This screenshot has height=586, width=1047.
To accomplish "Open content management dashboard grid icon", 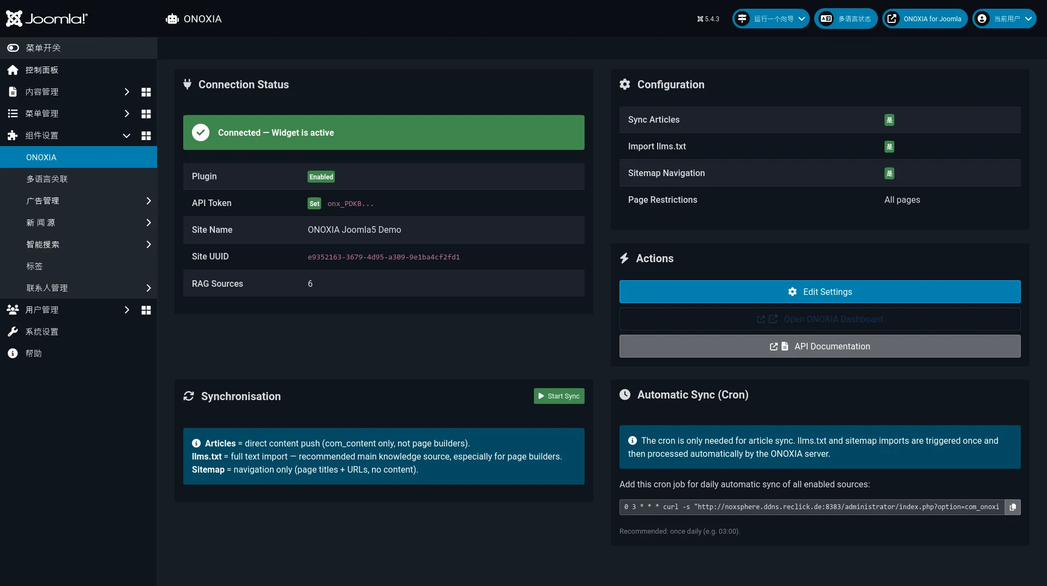I will pyautogui.click(x=146, y=92).
